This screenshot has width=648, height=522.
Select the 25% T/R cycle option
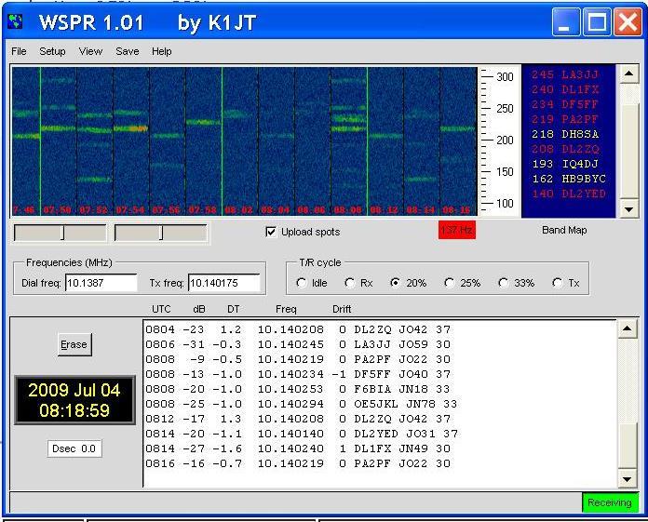[x=450, y=283]
